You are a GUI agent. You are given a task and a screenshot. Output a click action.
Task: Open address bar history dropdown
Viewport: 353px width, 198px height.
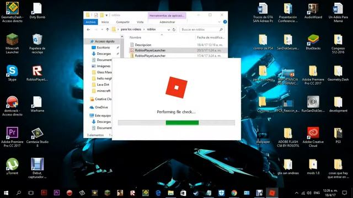click(169, 29)
